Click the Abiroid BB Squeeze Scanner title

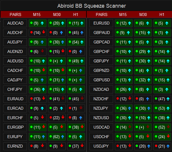click(91, 6)
